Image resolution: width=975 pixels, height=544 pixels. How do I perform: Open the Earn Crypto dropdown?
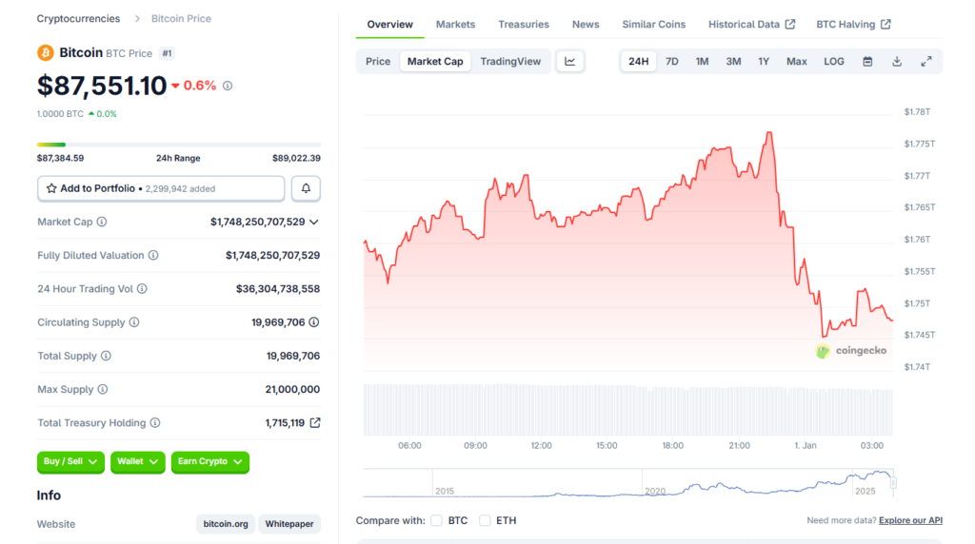tap(209, 462)
